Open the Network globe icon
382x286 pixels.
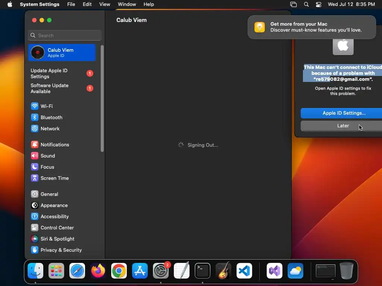(35, 128)
